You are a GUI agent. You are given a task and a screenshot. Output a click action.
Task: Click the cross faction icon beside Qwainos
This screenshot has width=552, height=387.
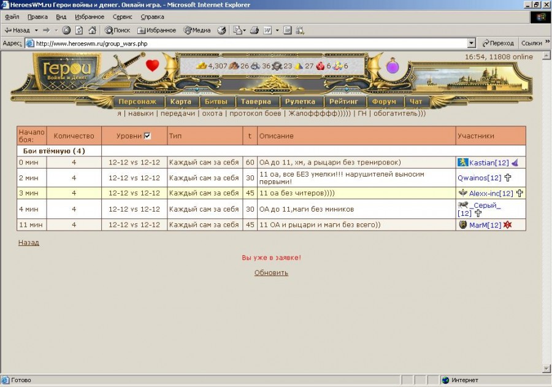[x=508, y=178]
